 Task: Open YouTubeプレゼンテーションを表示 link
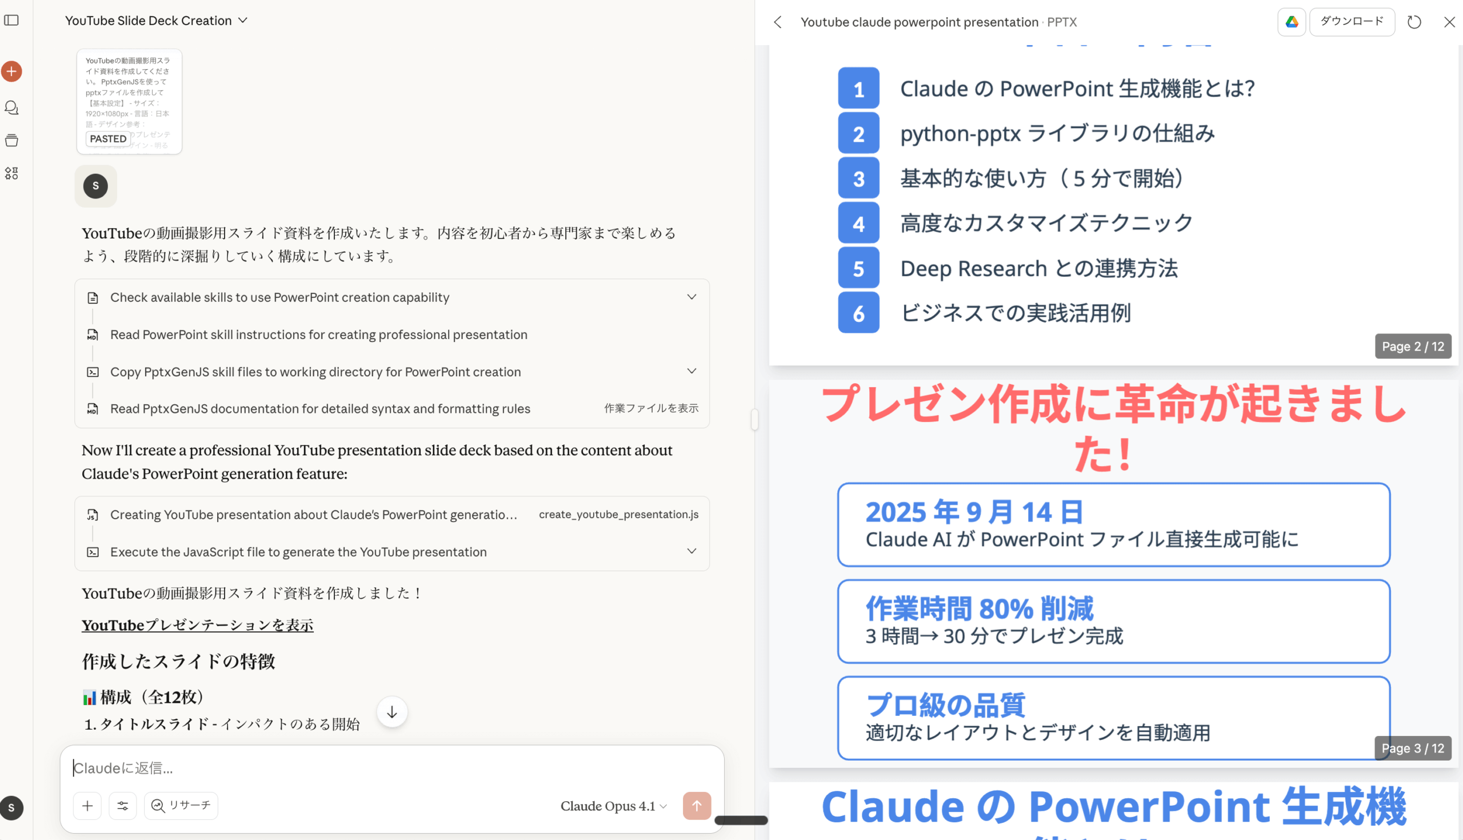197,626
